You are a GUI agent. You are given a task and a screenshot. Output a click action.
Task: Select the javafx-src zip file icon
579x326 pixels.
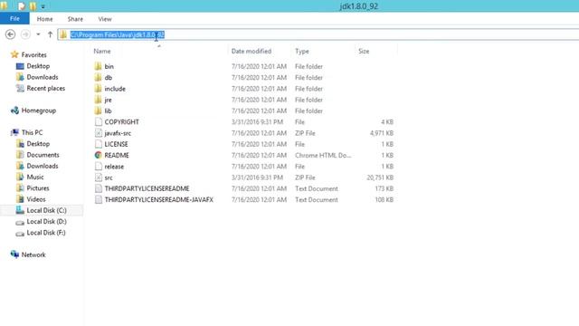[99, 133]
